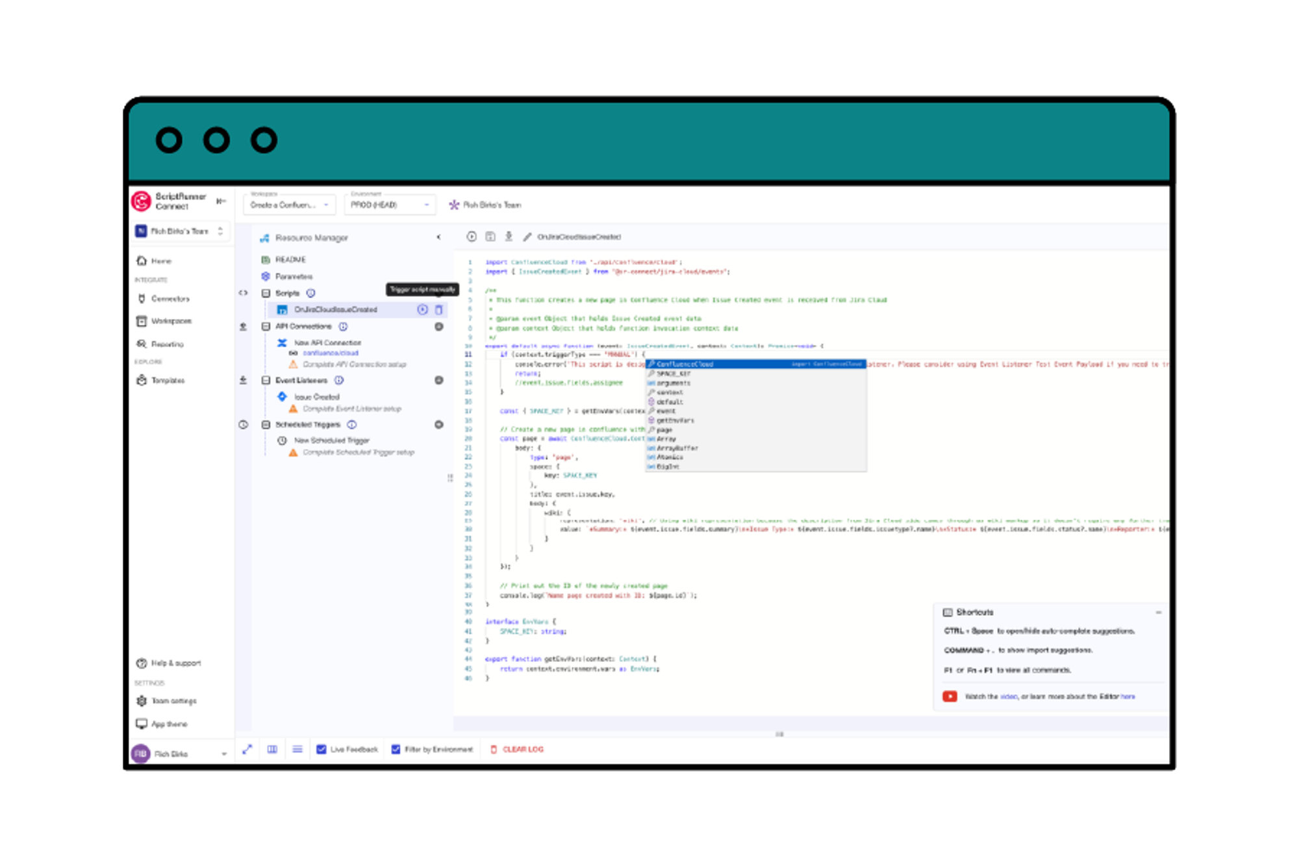1299x866 pixels.
Task: Select New API Connection item
Action: coord(327,343)
